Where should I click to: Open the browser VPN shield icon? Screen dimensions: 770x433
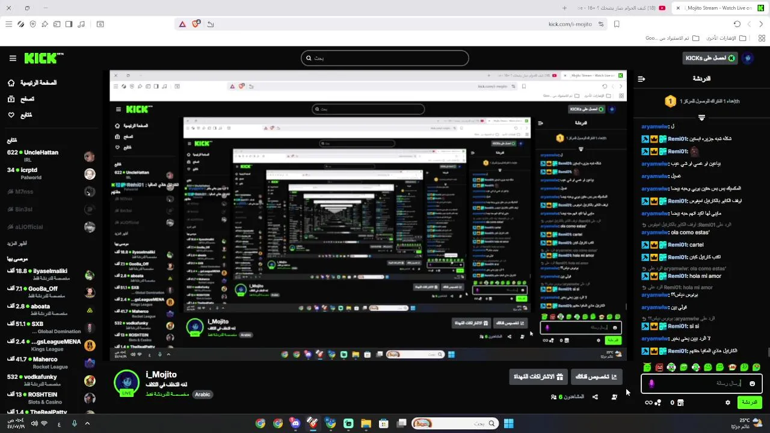pyautogui.click(x=32, y=24)
